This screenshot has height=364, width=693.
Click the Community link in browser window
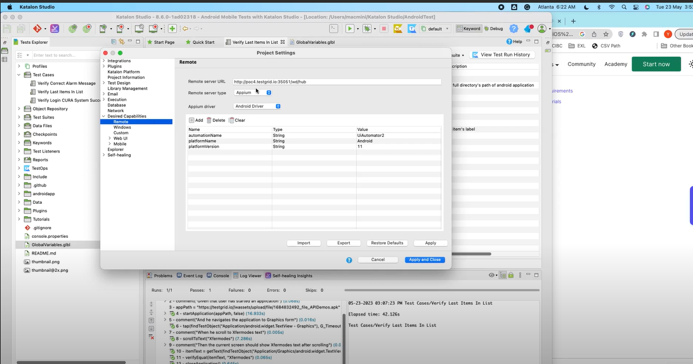click(x=581, y=64)
